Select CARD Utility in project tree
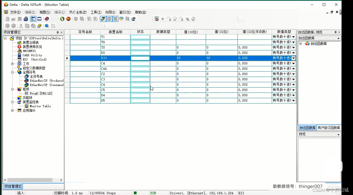Image resolution: width=353 pixels, height=195 pixels. 32,55
